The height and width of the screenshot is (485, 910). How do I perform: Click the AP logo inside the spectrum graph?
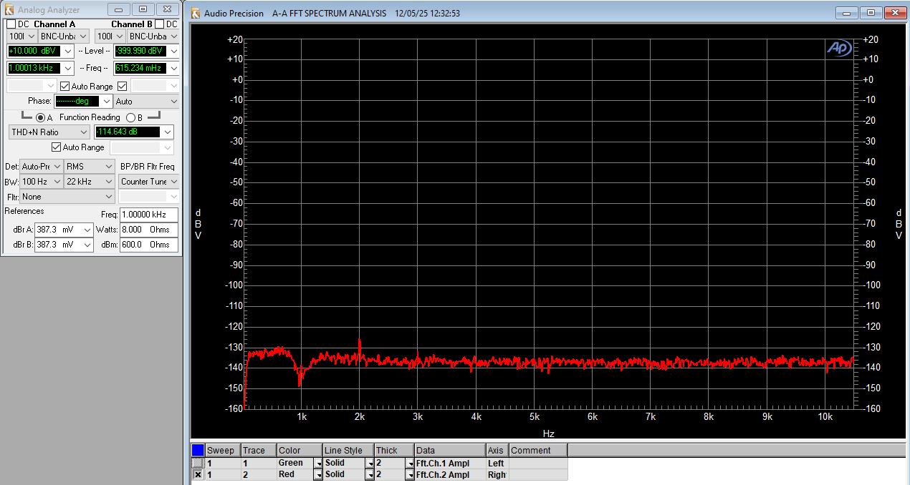838,48
